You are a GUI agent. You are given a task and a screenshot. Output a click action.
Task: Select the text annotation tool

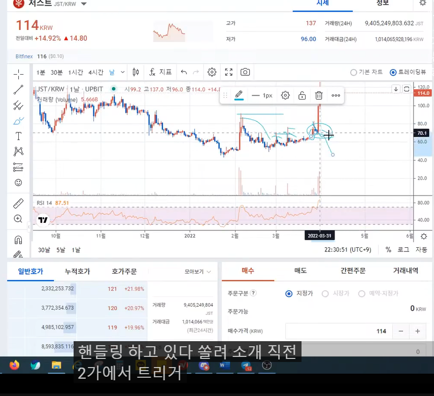18,136
